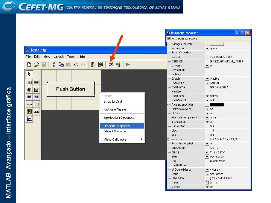This screenshot has height=203, width=271.
Task: Pick the Slider component in palette
Action: (x=29, y=104)
